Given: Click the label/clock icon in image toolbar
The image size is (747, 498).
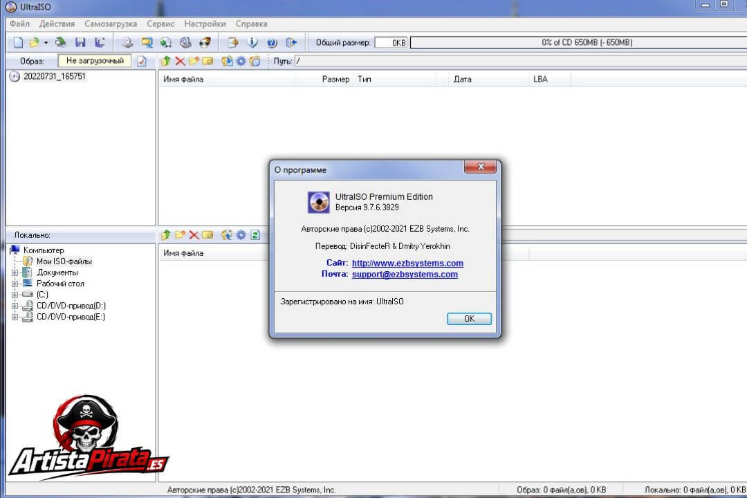Looking at the screenshot, I should pos(255,61).
